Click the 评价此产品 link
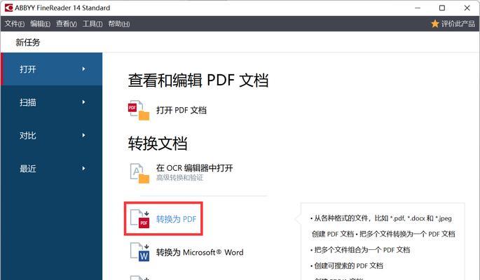The height and width of the screenshot is (280, 480). [x=458, y=24]
